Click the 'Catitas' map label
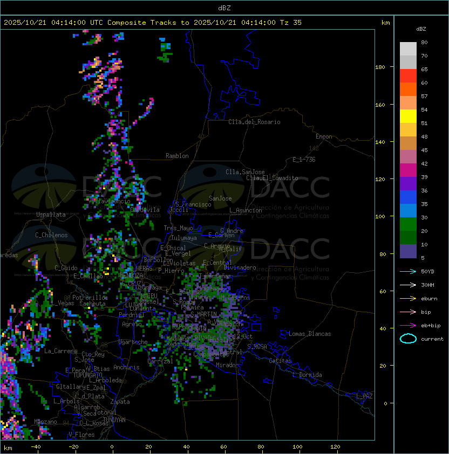 (280, 361)
